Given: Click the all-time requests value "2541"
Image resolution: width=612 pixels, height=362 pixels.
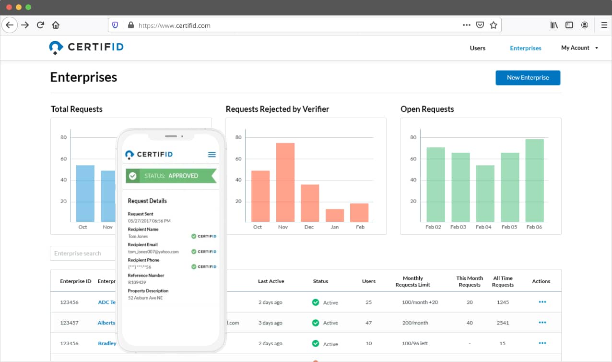Looking at the screenshot, I should tap(503, 323).
